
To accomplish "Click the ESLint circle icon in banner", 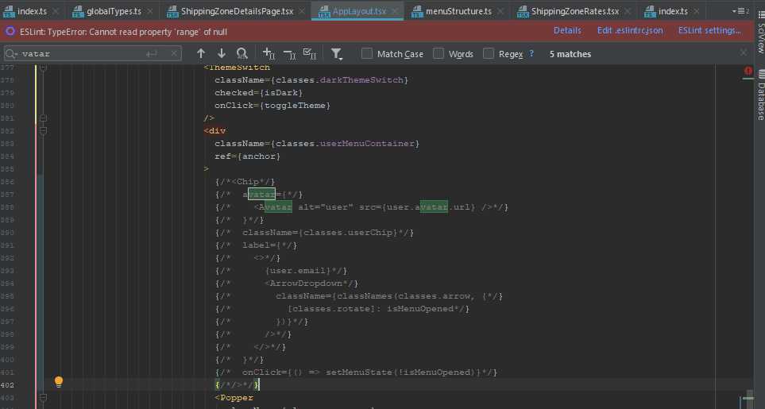I will click(10, 32).
